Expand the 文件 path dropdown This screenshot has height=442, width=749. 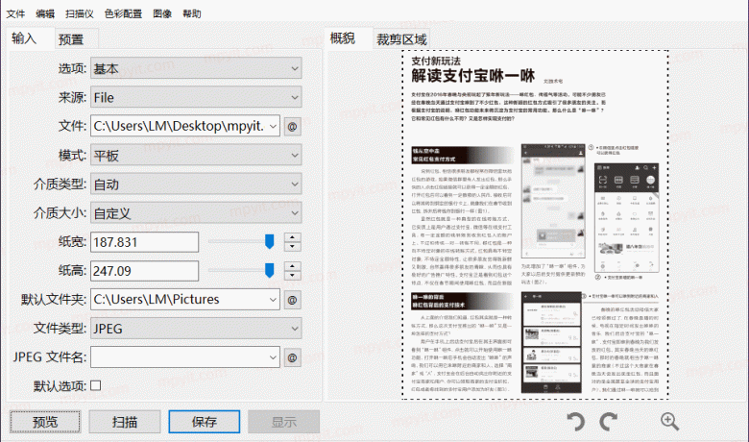point(273,126)
